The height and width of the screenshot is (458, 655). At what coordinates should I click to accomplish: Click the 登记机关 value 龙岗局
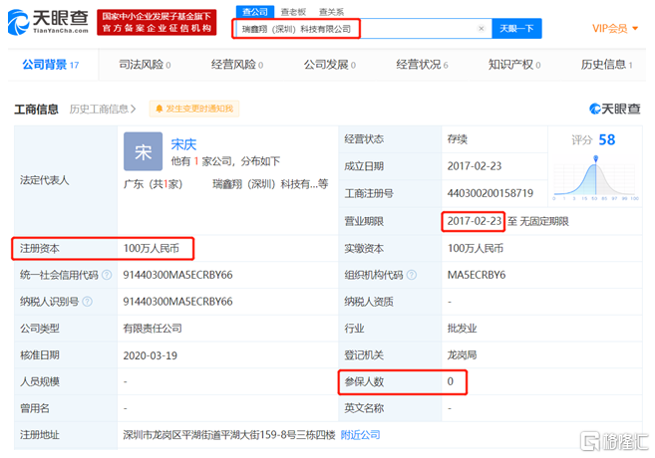tap(462, 355)
